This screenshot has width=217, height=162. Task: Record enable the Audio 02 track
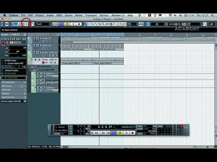pyautogui.click(x=43, y=48)
